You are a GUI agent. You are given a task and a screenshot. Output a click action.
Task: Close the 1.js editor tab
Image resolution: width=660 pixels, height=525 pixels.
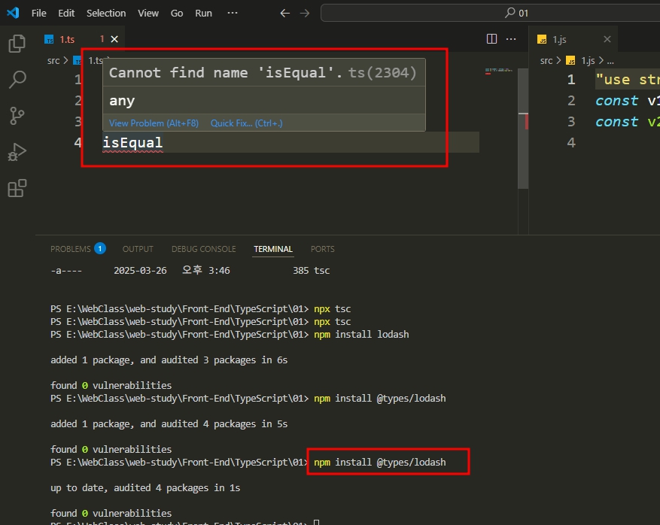pos(607,39)
